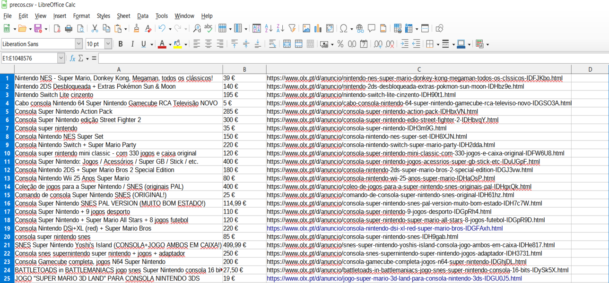Toggle Wrap Text
The width and height of the screenshot is (609, 283).
272,44
